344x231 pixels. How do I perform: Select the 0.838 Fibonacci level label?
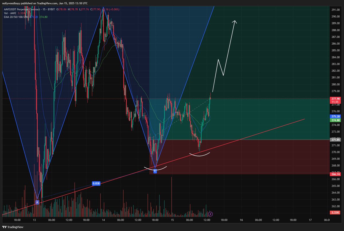point(95,183)
